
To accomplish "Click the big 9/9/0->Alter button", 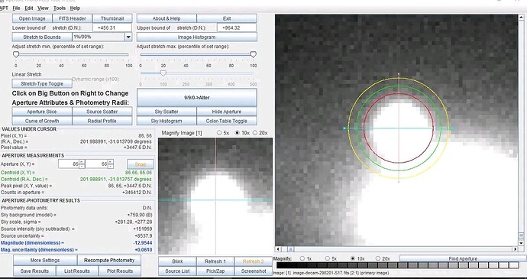I will point(196,98).
